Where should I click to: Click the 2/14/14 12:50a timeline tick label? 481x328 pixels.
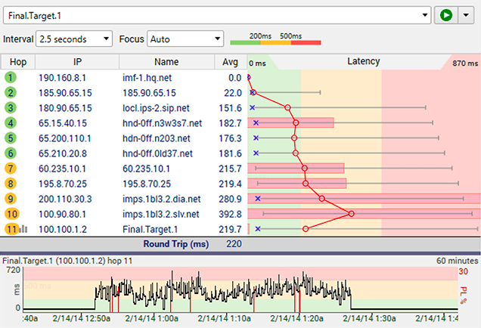[81, 318]
